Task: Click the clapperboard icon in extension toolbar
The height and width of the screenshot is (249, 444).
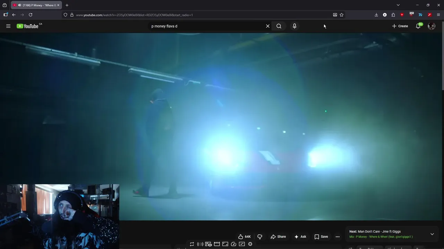Action: tap(217, 244)
